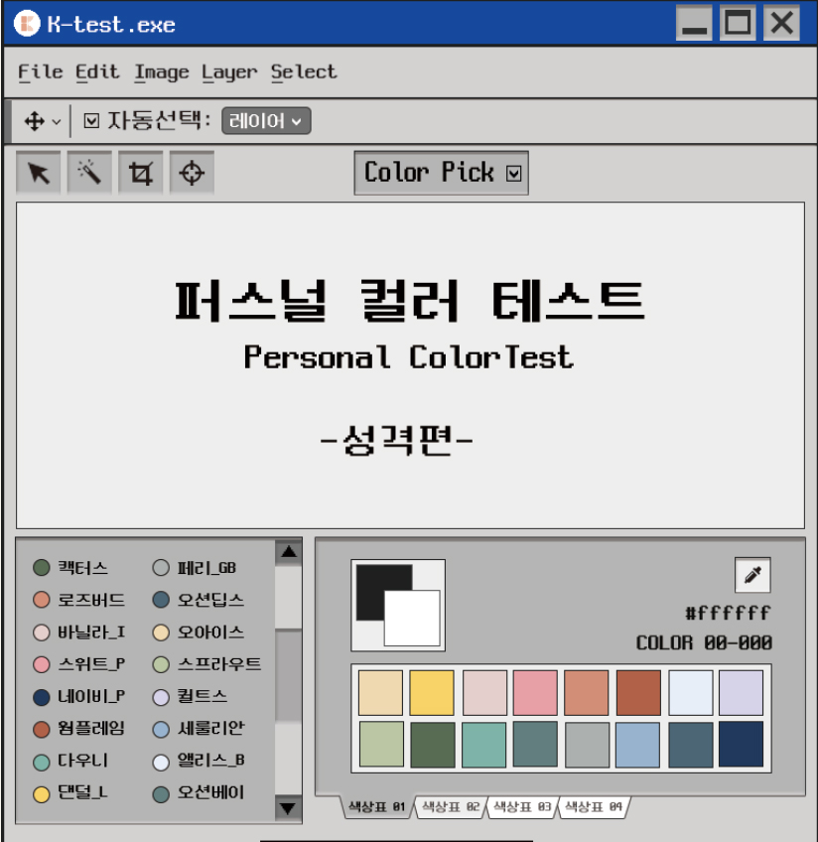Image resolution: width=818 pixels, height=842 pixels.
Task: Click the Personal ColorTest heading text
Action: (408, 357)
